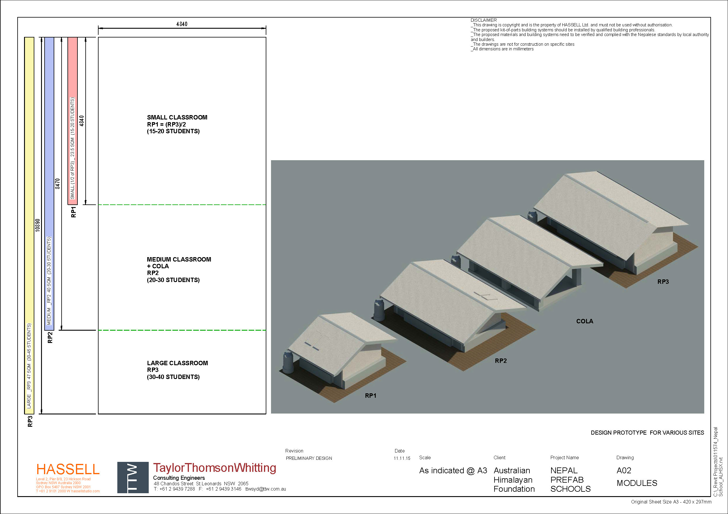The height and width of the screenshot is (514, 728).
Task: Click the COLA label in rendering
Action: 584,321
